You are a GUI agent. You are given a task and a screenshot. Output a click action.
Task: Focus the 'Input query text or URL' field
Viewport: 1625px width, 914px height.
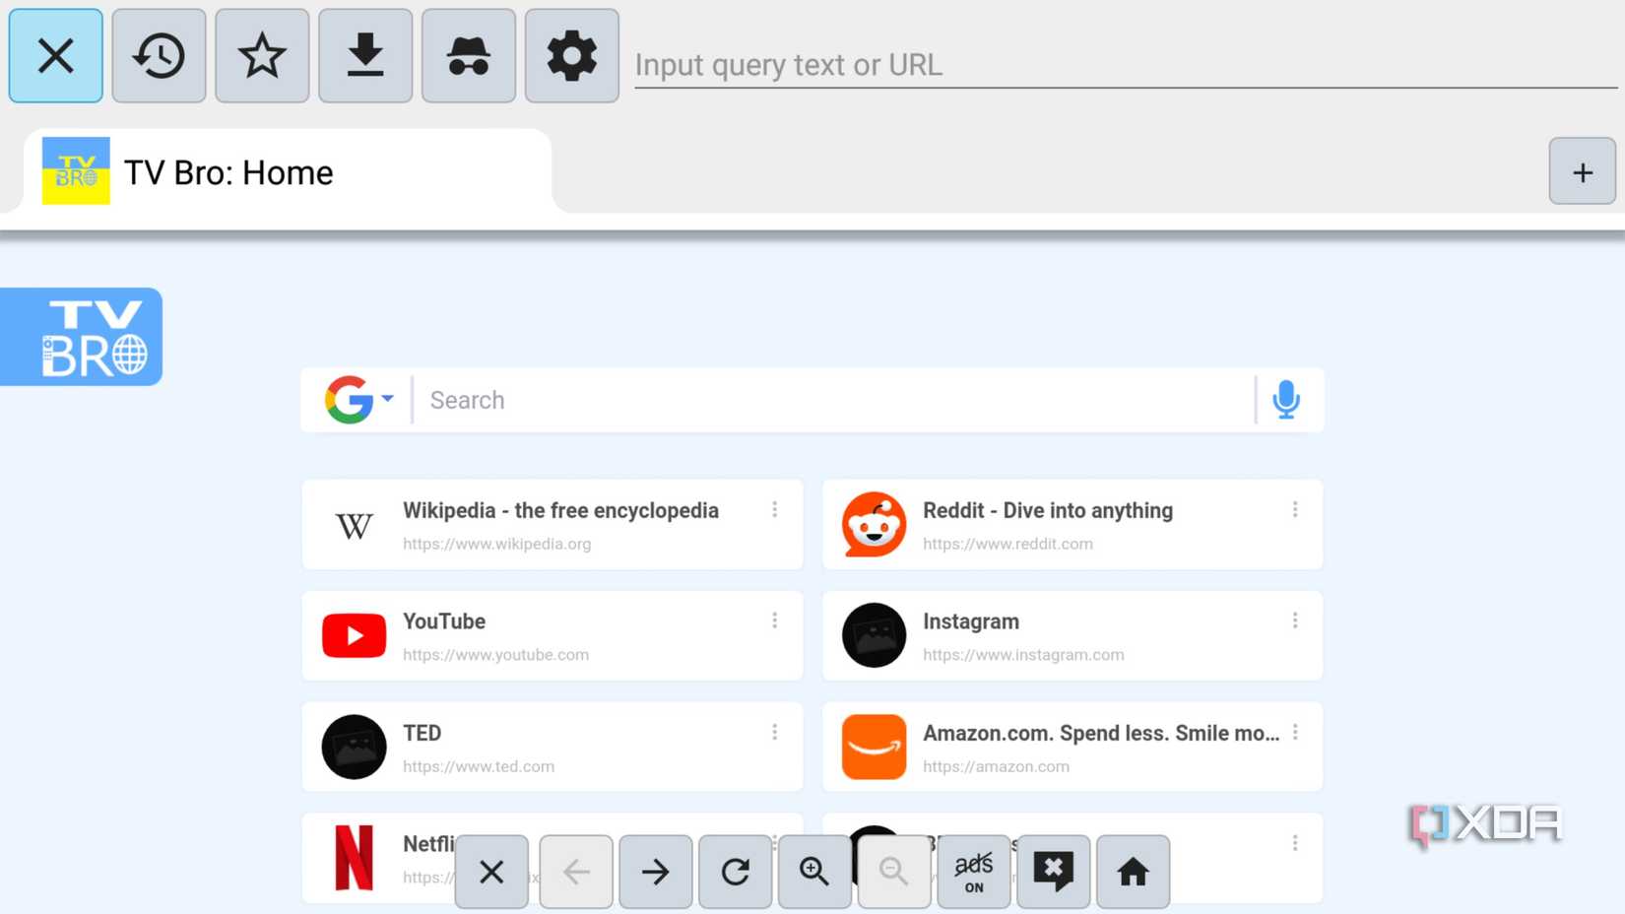click(1126, 65)
